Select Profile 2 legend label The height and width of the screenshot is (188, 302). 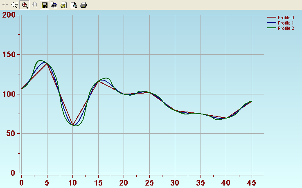286,28
